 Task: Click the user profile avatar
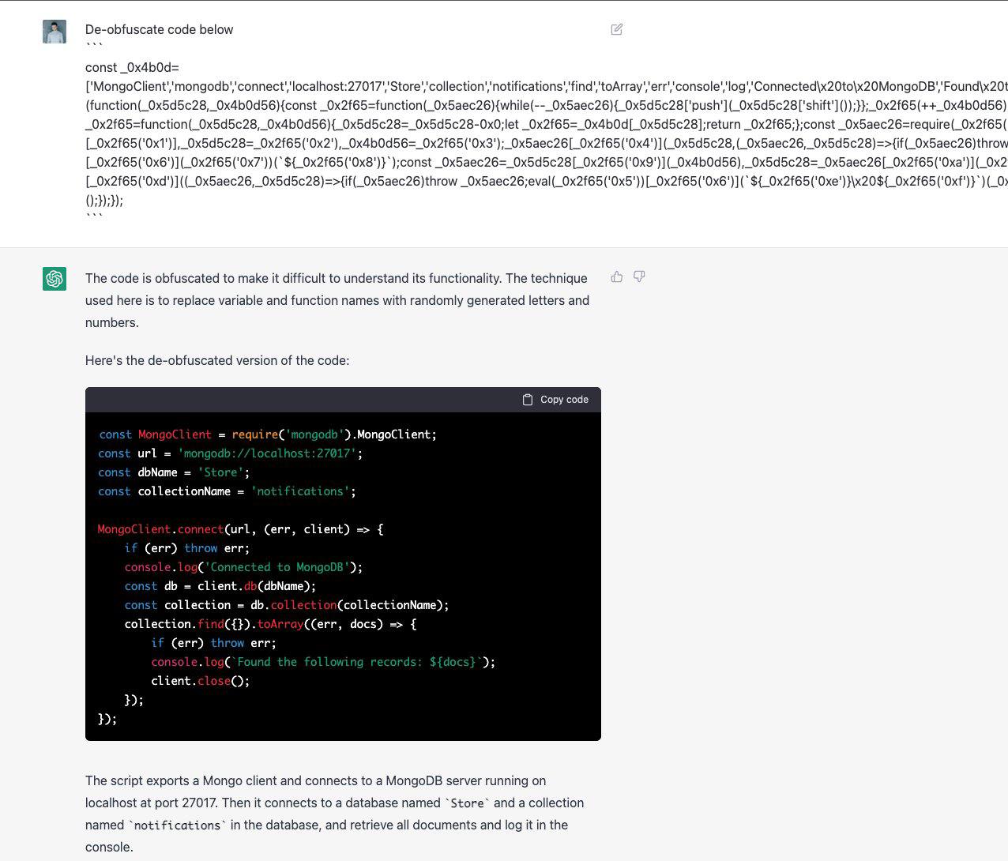pos(55,32)
